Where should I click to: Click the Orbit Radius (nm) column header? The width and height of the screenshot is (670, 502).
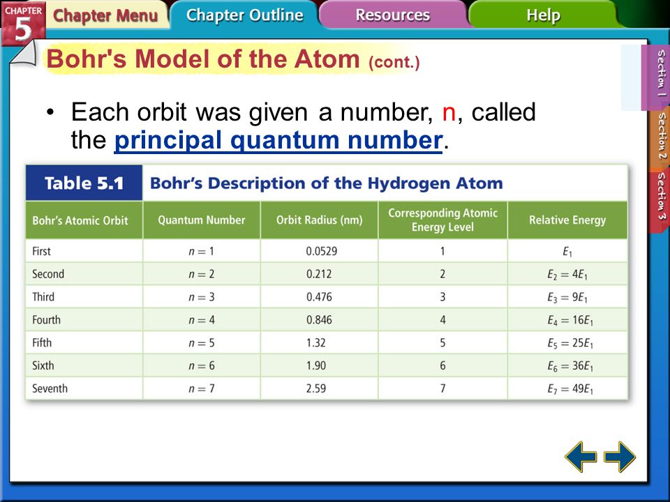pyautogui.click(x=319, y=220)
